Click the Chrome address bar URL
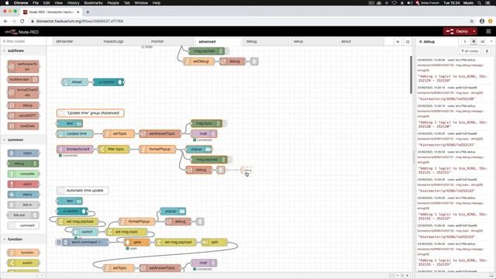Screen dimensions: 496x279 coord(80,21)
